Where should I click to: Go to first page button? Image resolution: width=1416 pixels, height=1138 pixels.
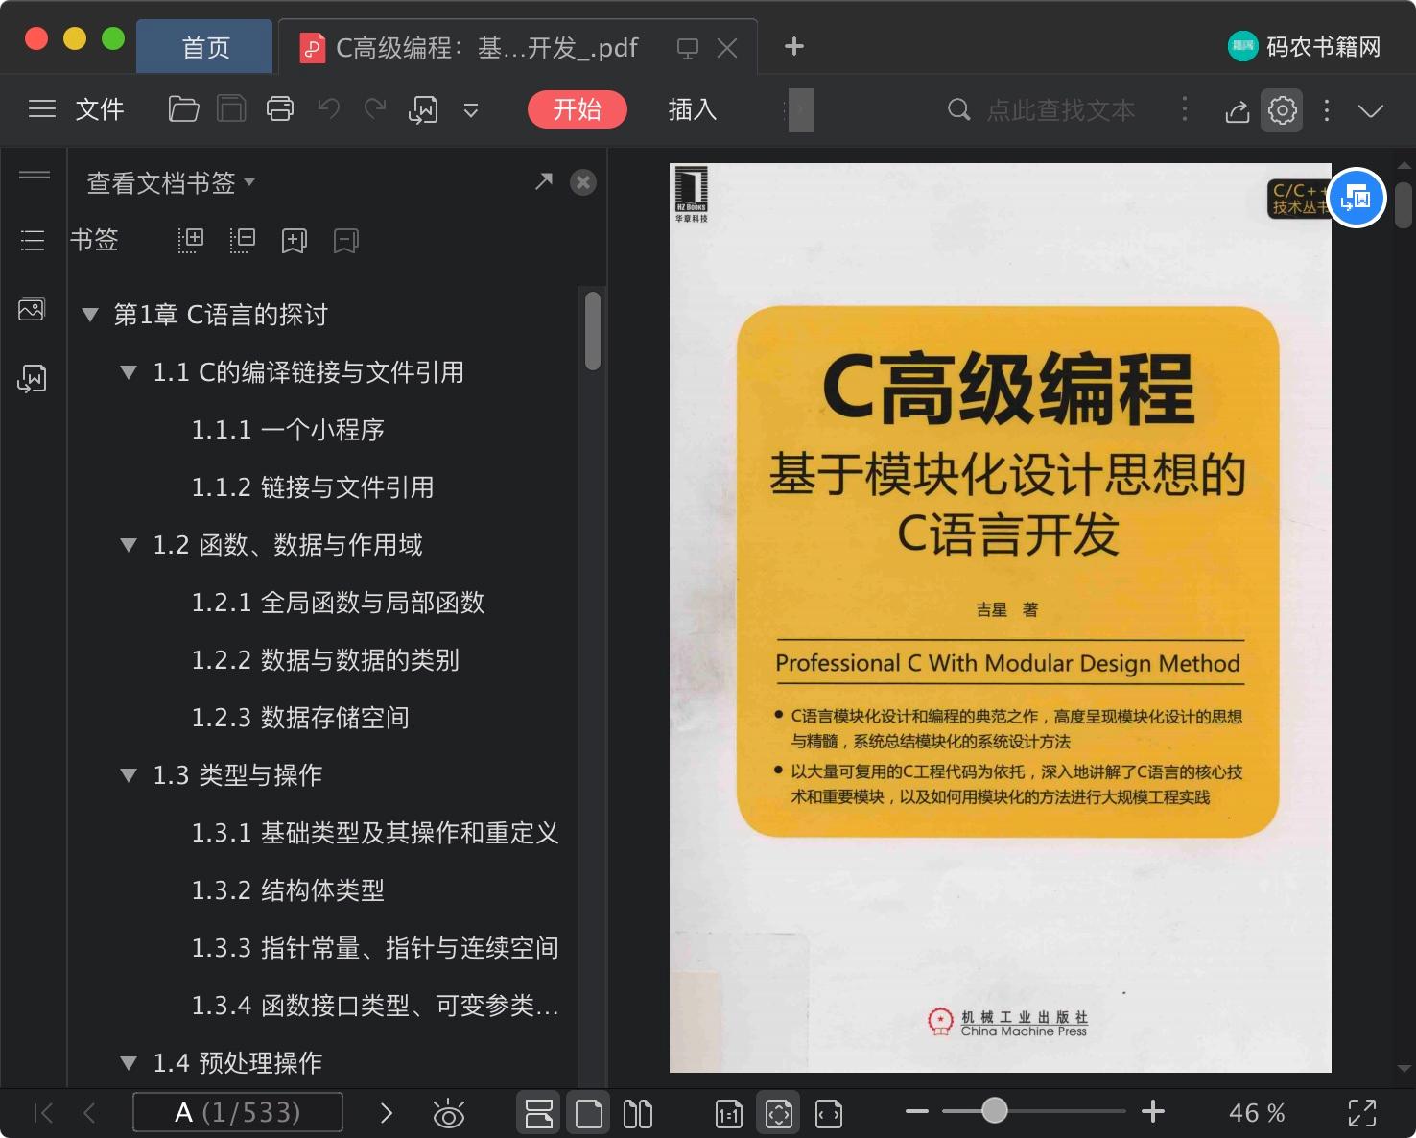click(43, 1113)
